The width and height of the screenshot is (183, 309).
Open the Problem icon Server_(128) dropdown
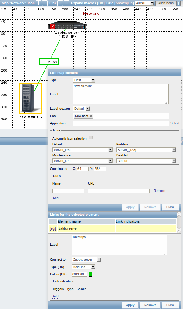[x=146, y=150]
